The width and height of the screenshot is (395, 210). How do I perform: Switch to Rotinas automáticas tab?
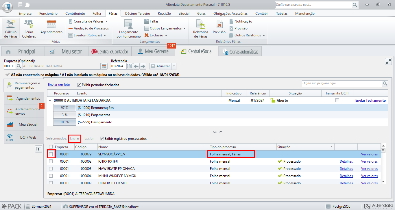click(x=240, y=52)
